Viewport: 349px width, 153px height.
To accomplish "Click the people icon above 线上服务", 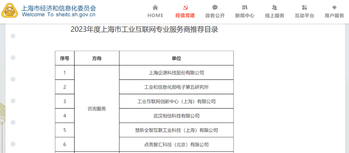I will pyautogui.click(x=274, y=7).
